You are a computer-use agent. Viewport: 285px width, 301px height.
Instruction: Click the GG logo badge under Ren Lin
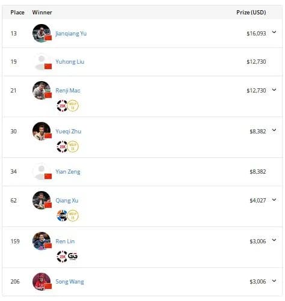tap(73, 256)
